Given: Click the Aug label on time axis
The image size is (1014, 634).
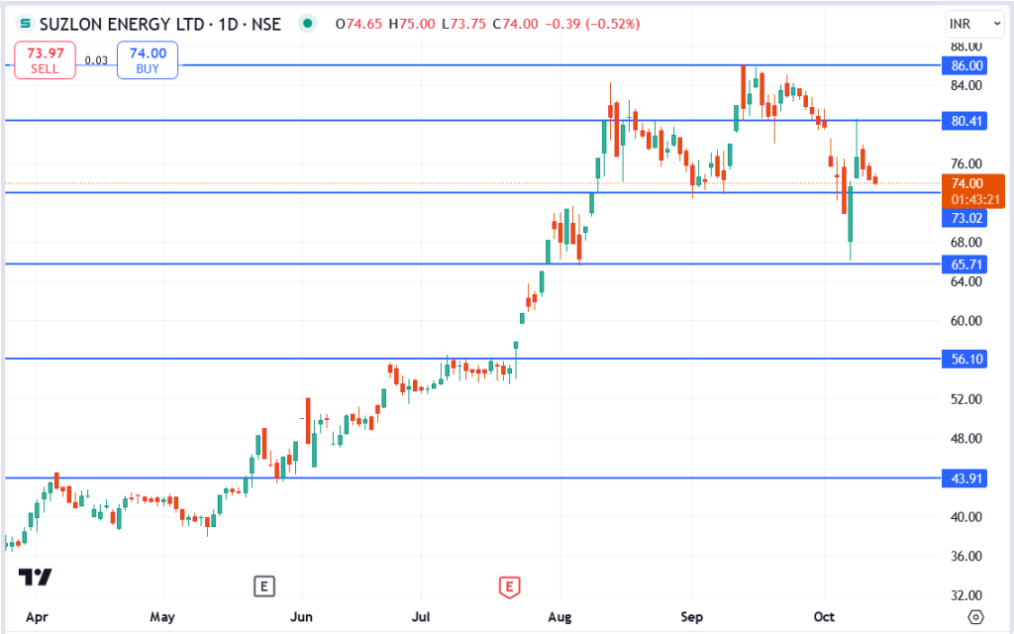Looking at the screenshot, I should pos(559,616).
